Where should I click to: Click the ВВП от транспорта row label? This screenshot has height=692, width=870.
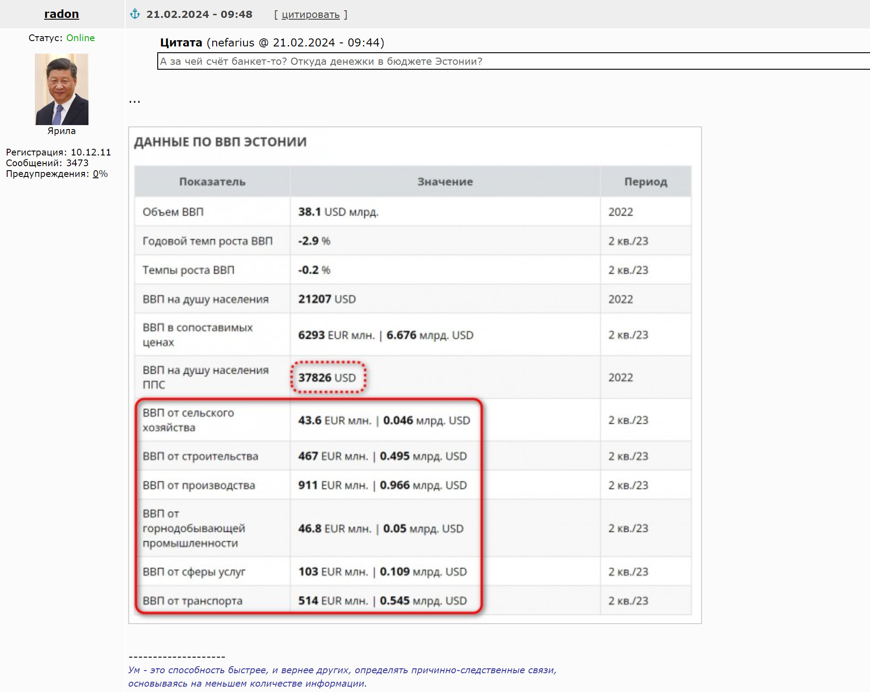(x=193, y=601)
